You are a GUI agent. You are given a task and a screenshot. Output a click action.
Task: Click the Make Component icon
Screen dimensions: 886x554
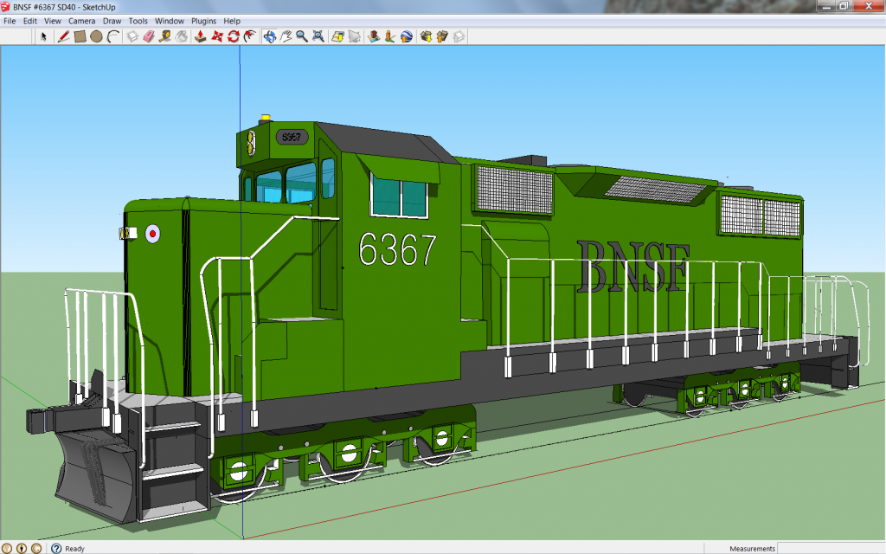[132, 36]
